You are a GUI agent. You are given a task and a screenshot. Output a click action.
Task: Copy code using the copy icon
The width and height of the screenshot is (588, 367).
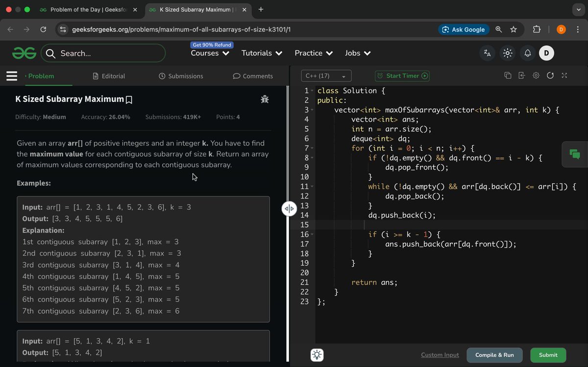508,76
